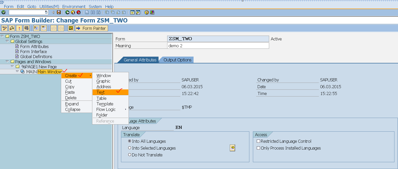Choose Template from the Create submenu

(x=110, y=104)
